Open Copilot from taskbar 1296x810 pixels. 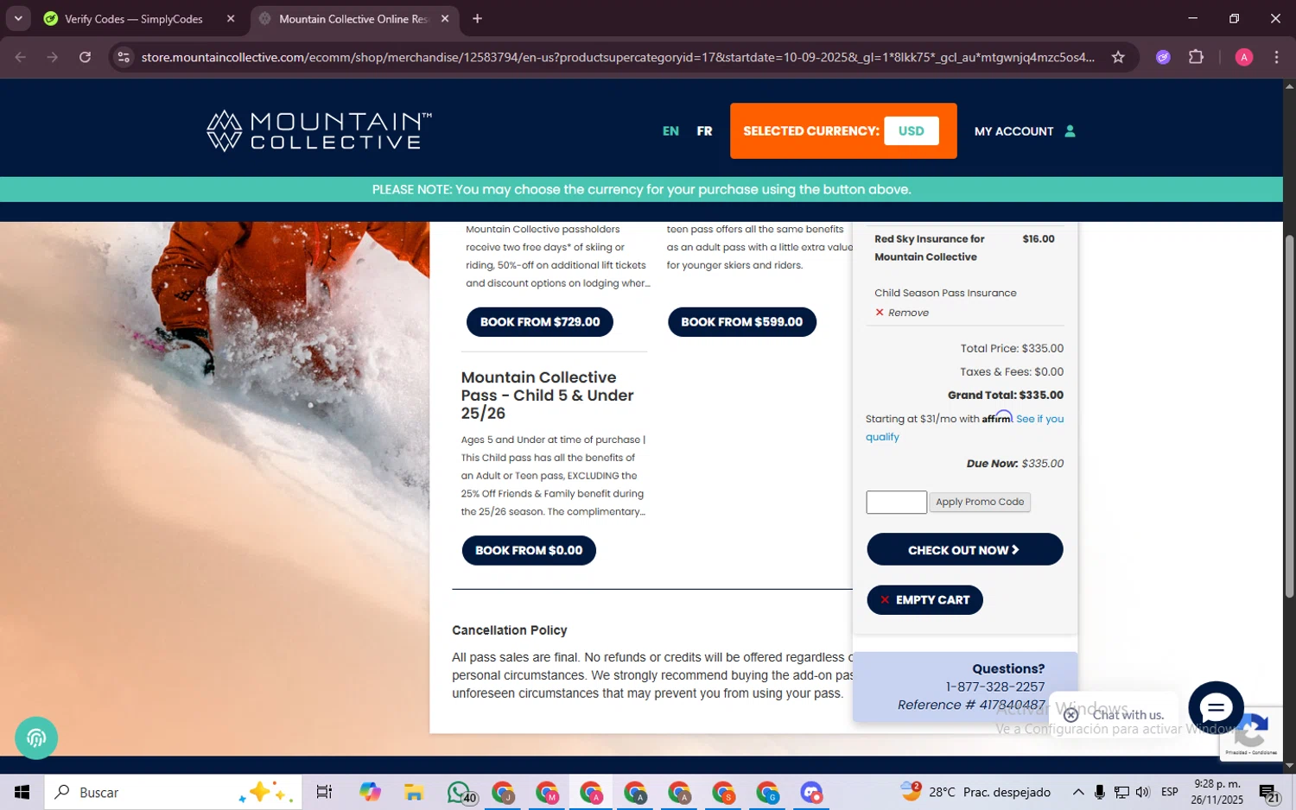(370, 792)
